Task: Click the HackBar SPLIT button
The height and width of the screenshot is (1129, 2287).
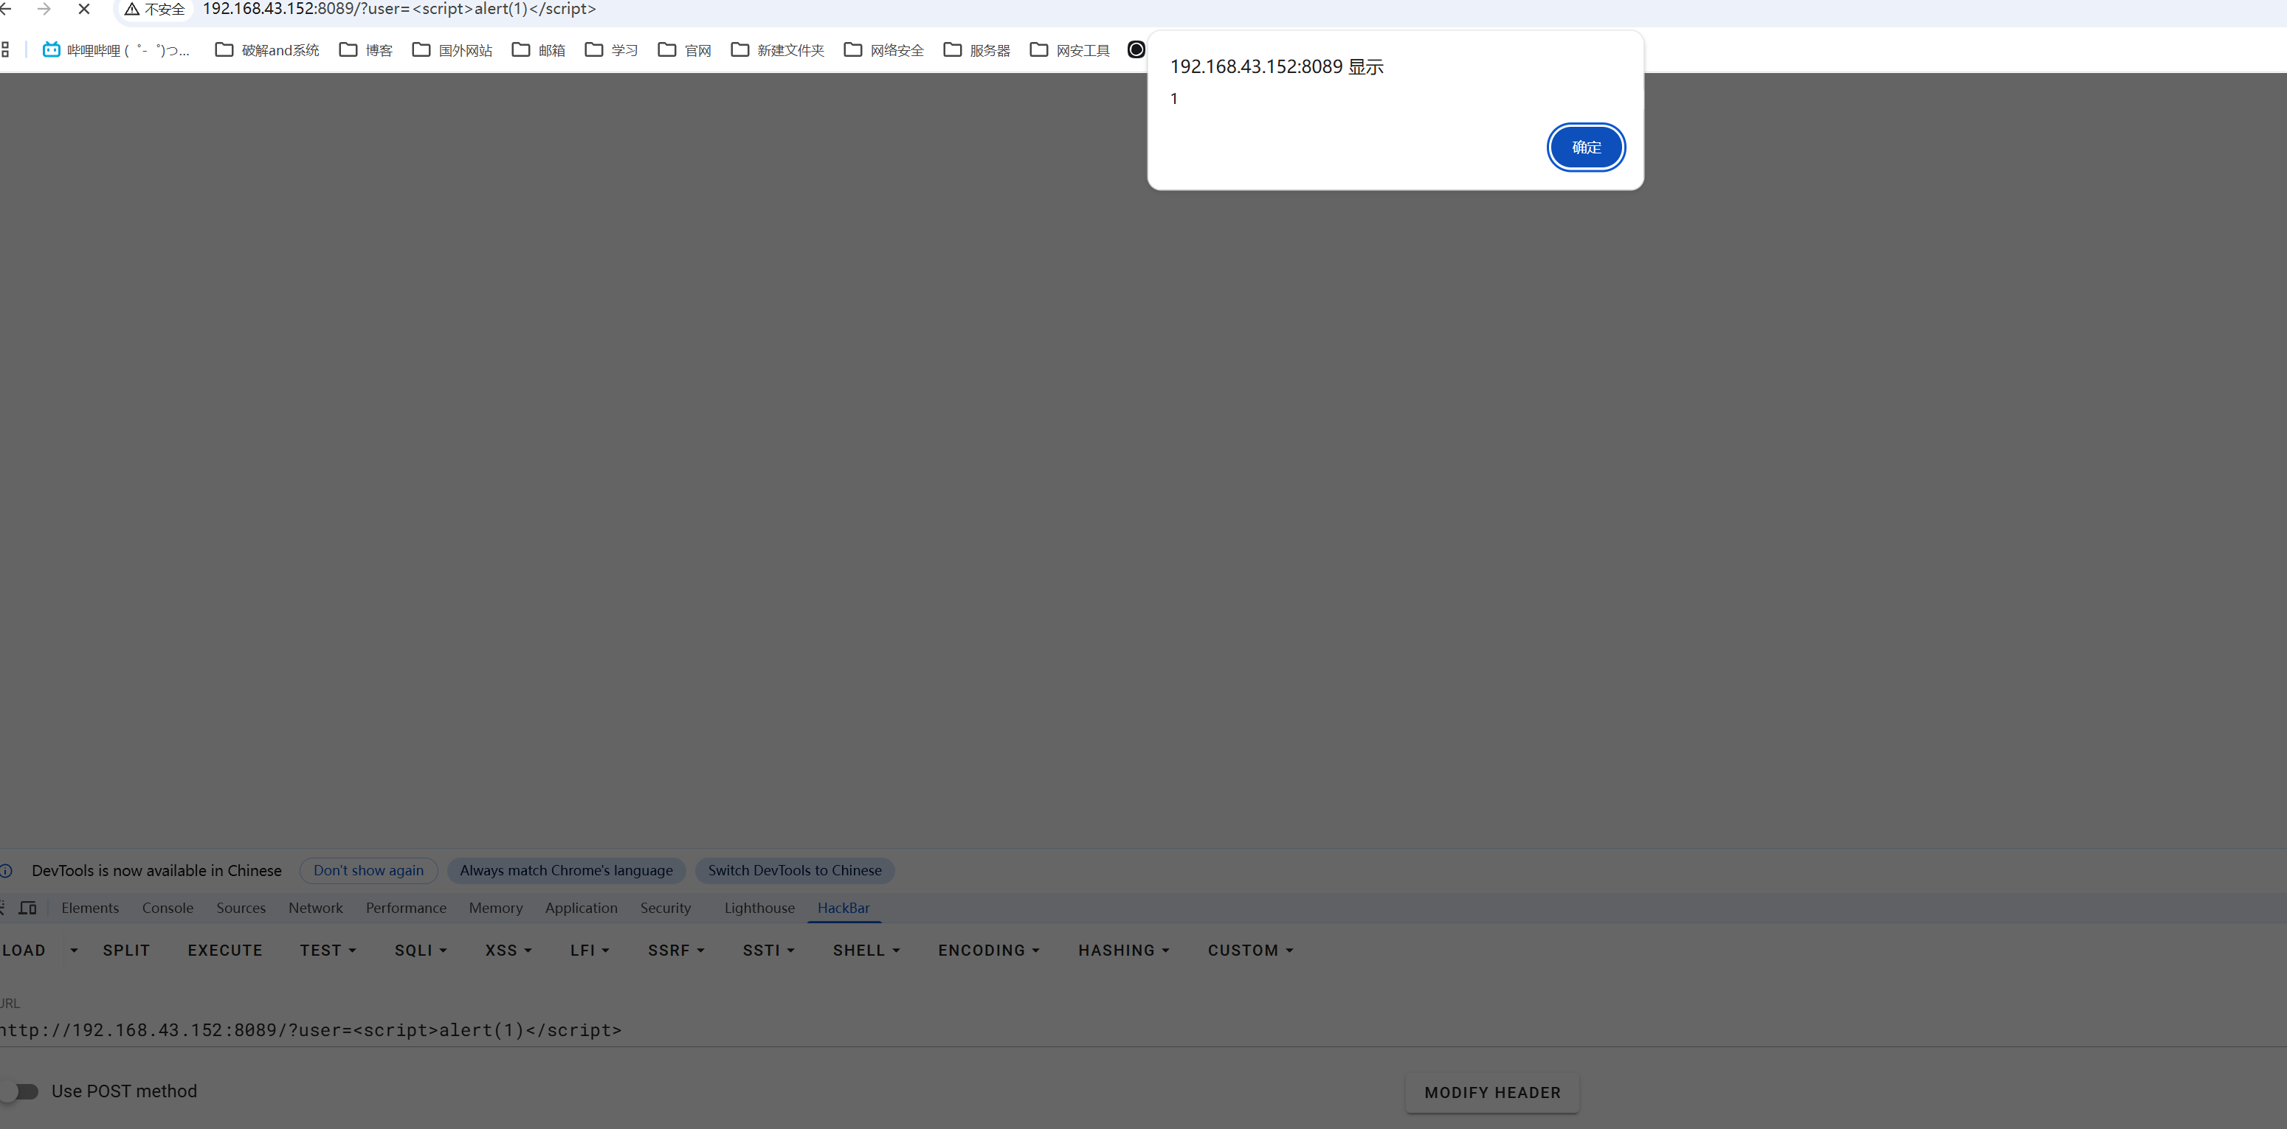Action: [126, 950]
